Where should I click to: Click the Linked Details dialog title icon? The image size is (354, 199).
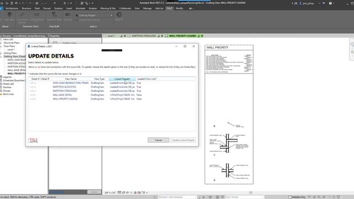[x=29, y=46]
